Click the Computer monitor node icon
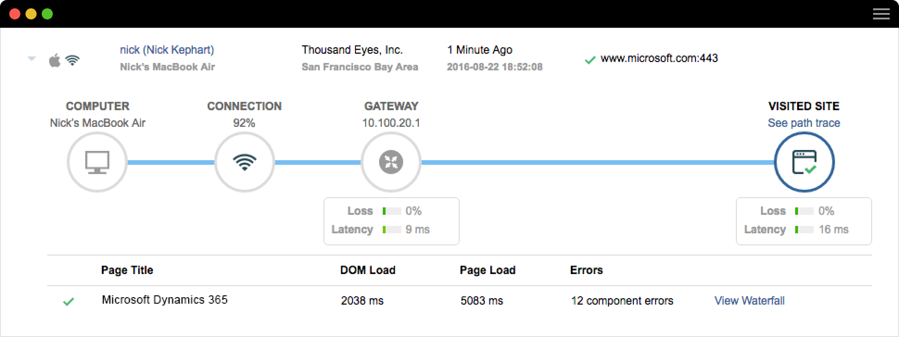 [97, 162]
